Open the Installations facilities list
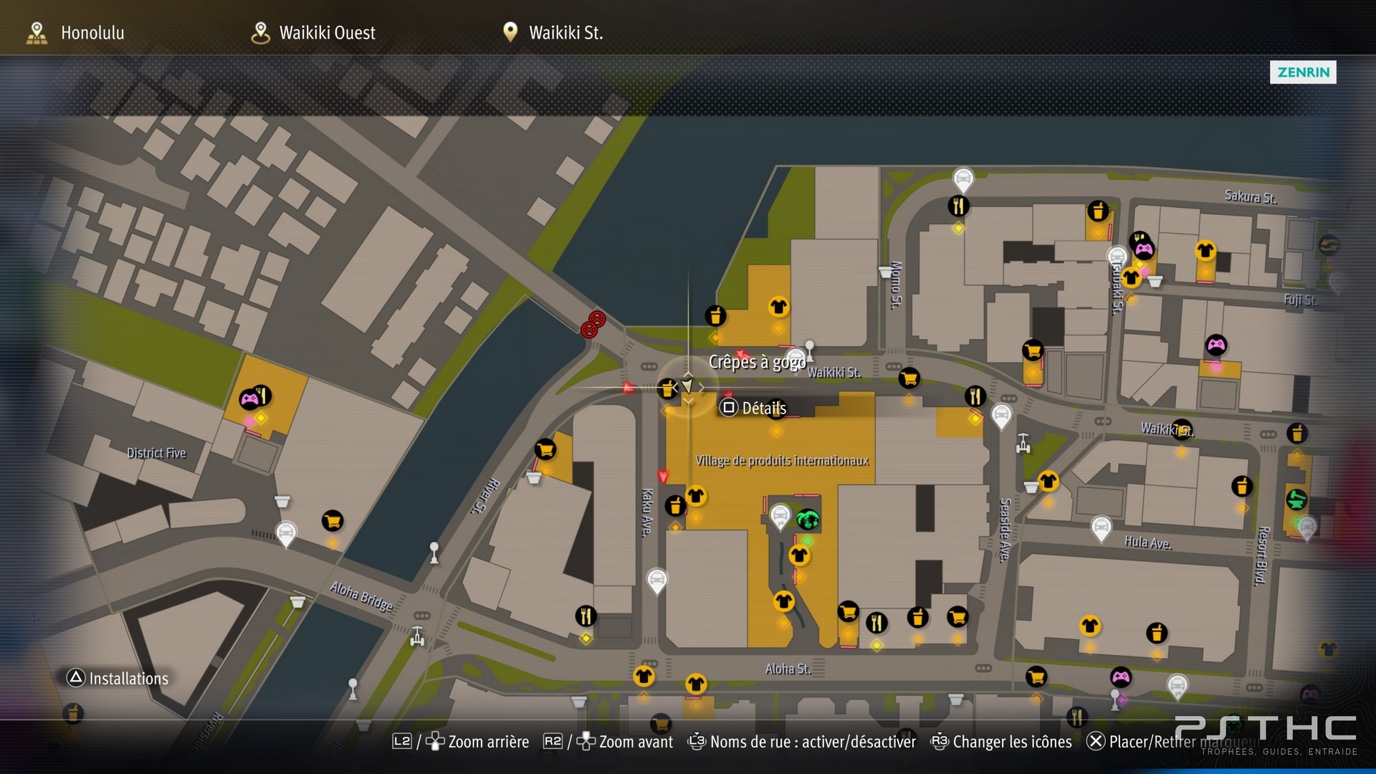This screenshot has width=1376, height=774. point(118,678)
